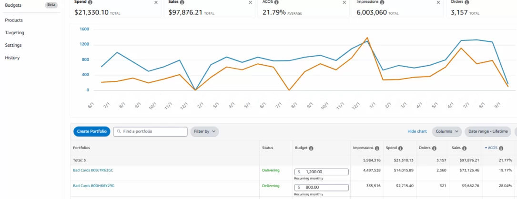Click info icon in Impressions table column
Viewport: 517px width, 199px height.
tap(377, 148)
